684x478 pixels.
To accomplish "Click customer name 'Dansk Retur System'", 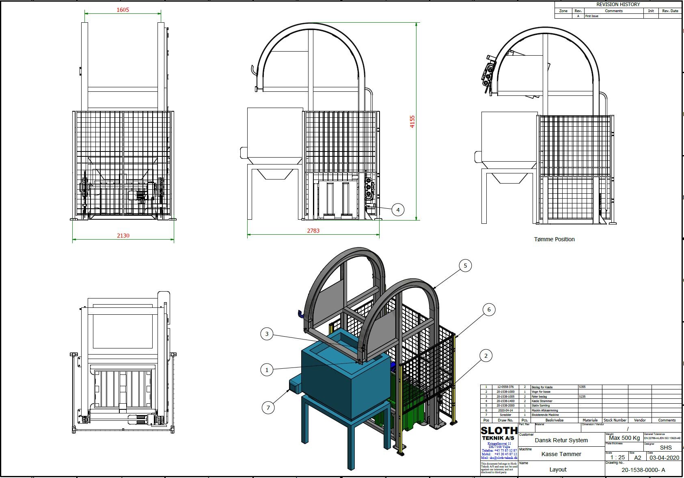I will click(561, 440).
